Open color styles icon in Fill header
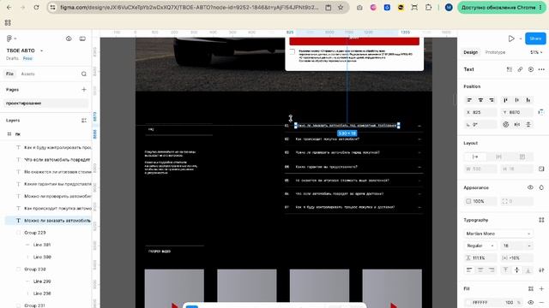The image size is (549, 308). 530,289
